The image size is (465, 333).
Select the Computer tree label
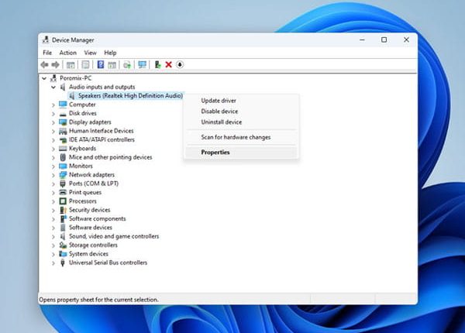[82, 105]
